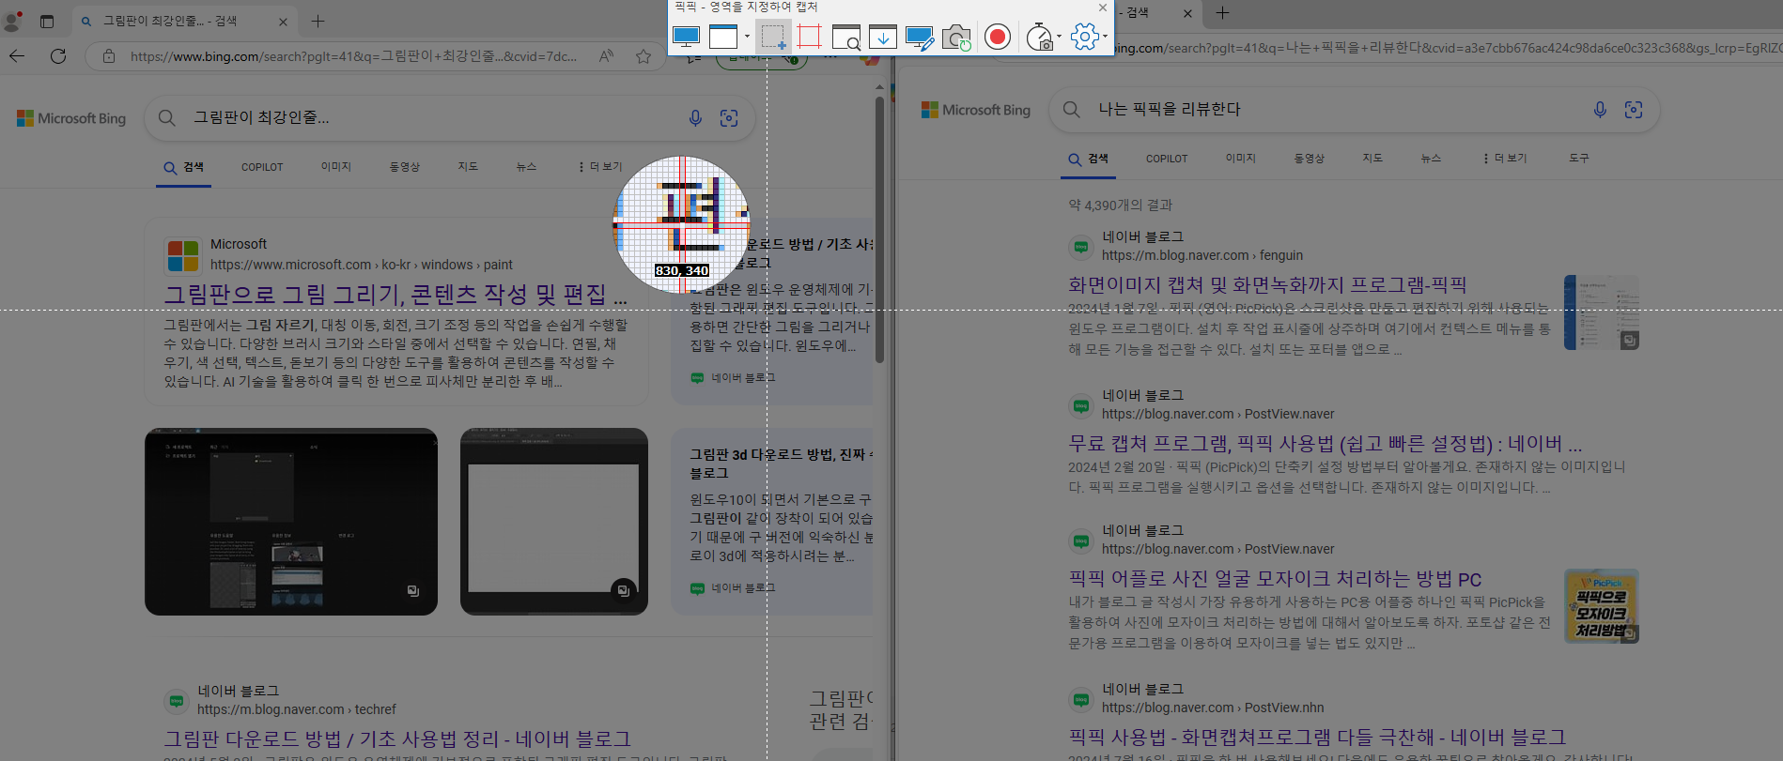The image size is (1783, 761).
Task: Click microphone in '그림판이 최강인줄' search box
Action: [695, 118]
